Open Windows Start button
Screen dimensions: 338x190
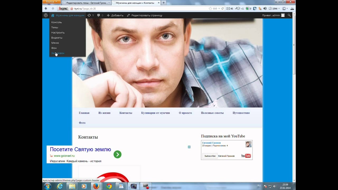[x=48, y=186]
